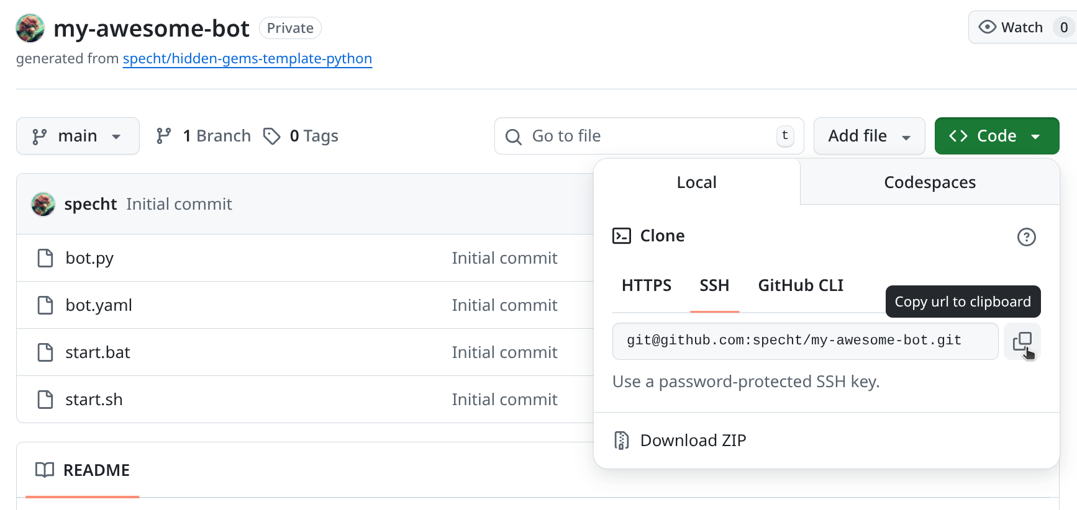Collapse the green Code dropdown

point(996,136)
